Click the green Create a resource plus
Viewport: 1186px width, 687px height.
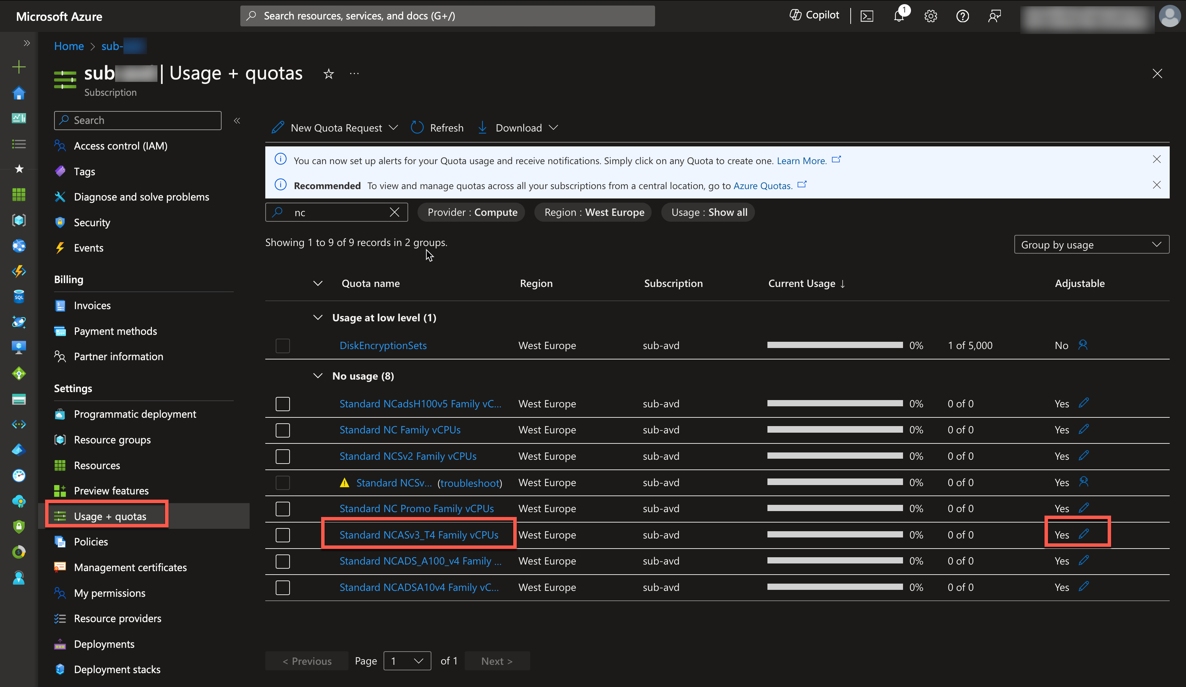(x=19, y=67)
